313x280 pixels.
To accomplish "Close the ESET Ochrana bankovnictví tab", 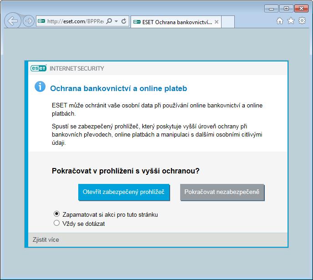I will tap(217, 22).
